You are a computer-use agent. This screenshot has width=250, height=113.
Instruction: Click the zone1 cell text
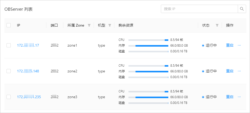[x=72, y=46]
